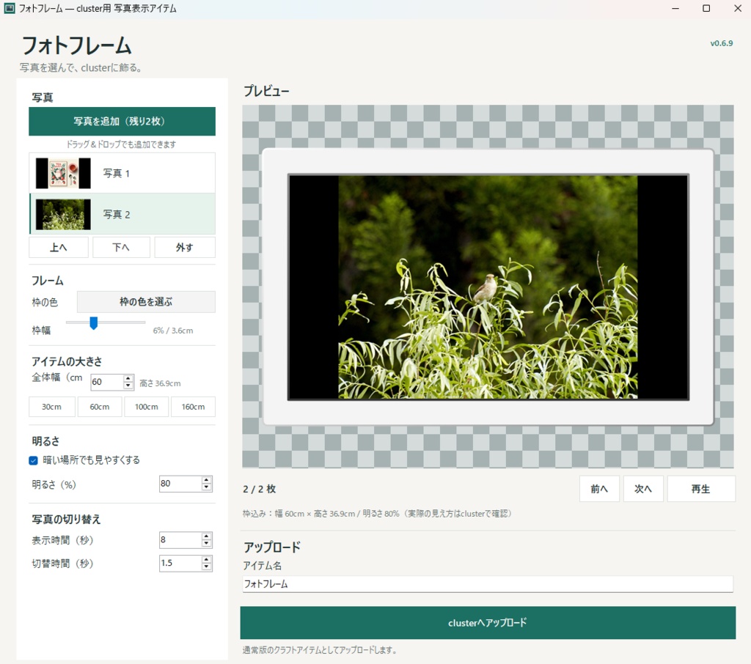The image size is (751, 664).
Task: Click the 表示時間 (秒) input field
Action: [180, 539]
